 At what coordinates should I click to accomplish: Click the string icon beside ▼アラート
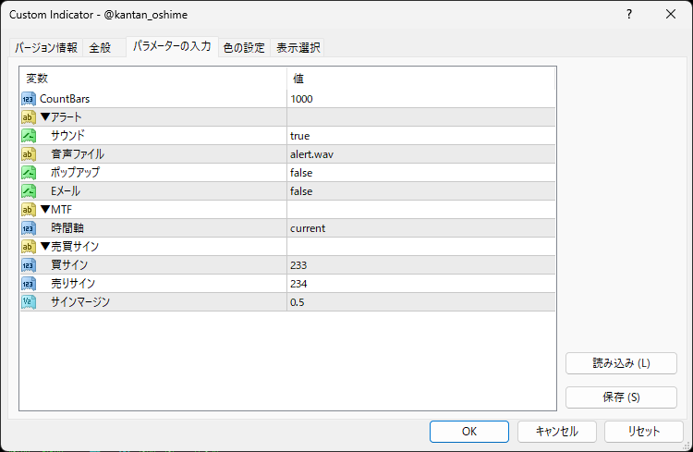click(29, 117)
